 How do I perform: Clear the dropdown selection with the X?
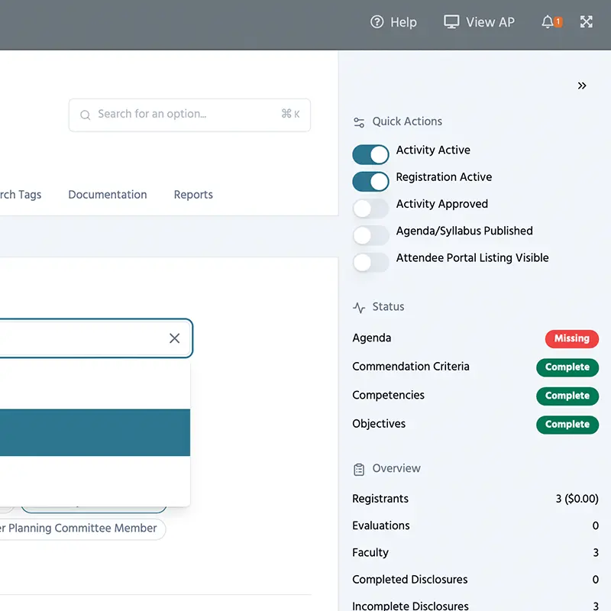coord(174,338)
